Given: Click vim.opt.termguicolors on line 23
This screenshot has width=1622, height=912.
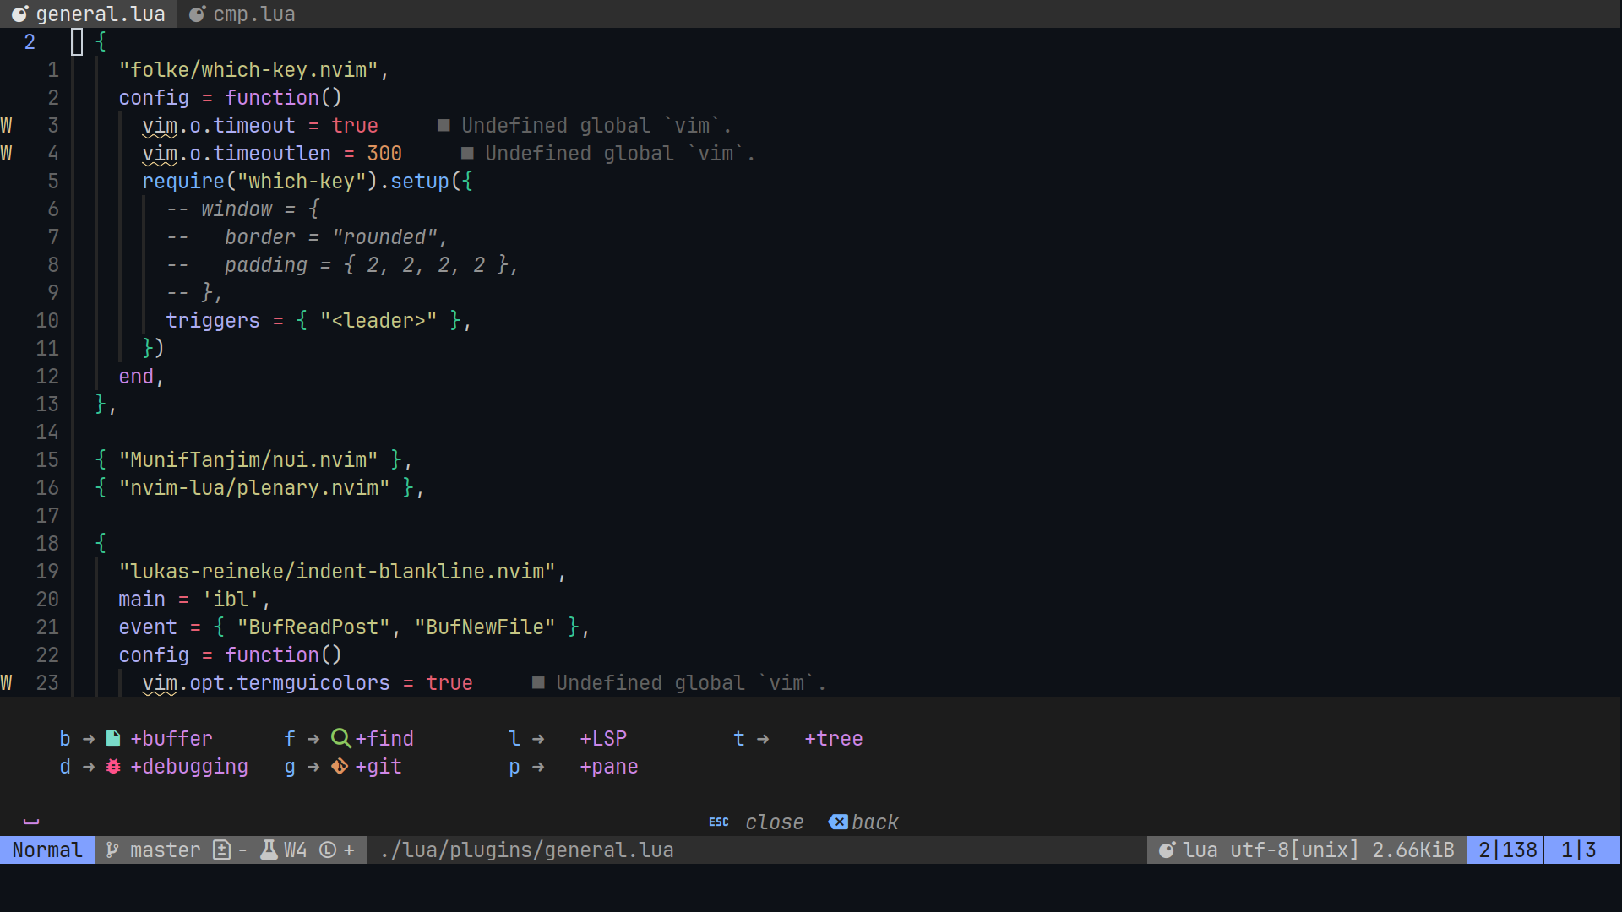Looking at the screenshot, I should point(266,683).
